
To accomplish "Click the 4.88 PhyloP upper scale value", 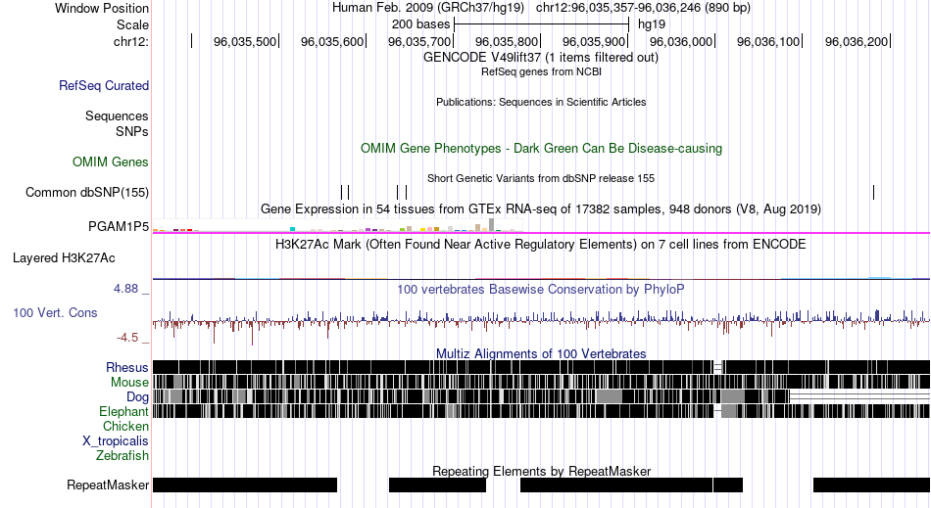I will tap(125, 289).
